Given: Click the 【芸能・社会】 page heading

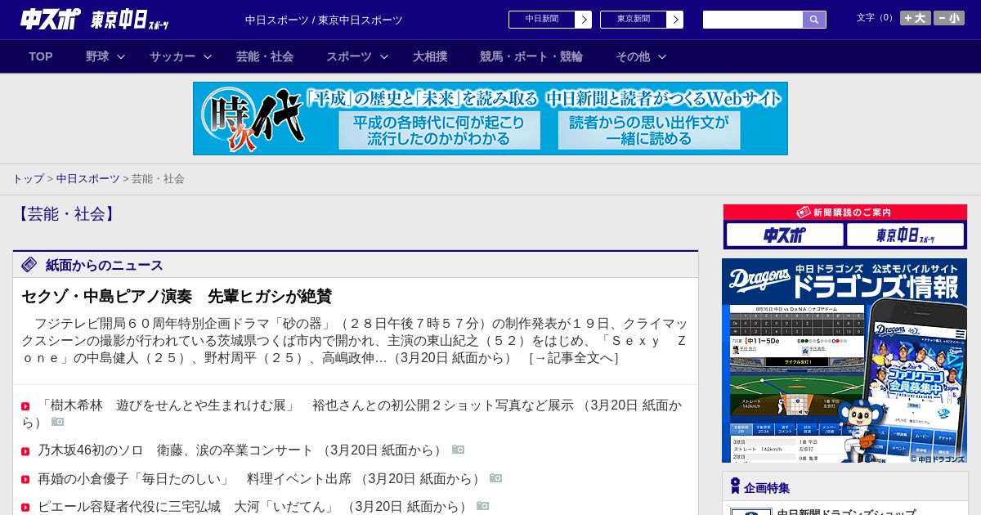Looking at the screenshot, I should (66, 214).
